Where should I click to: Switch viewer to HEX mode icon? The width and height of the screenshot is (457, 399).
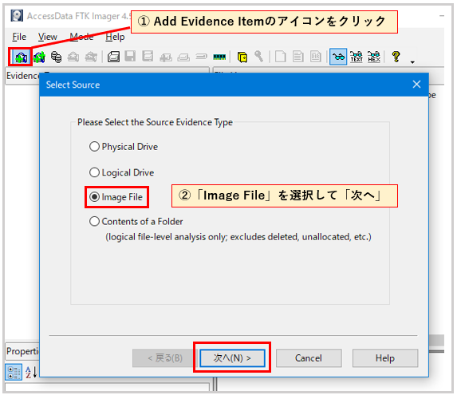[x=374, y=57]
